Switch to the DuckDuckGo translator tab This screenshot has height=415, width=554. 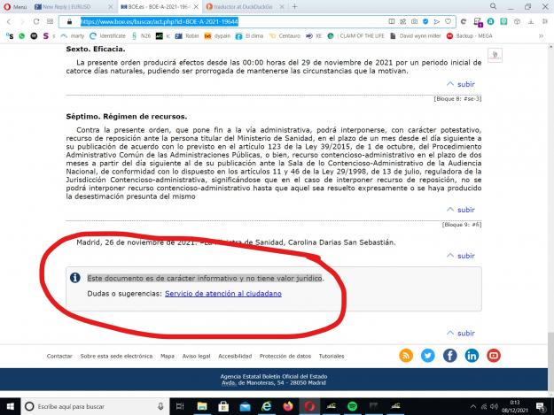tap(244, 7)
